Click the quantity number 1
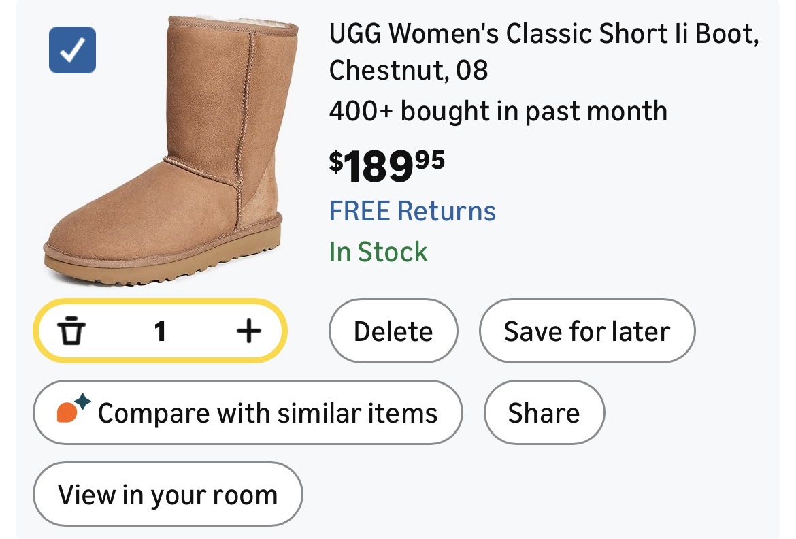The height and width of the screenshot is (539, 796). 160,331
